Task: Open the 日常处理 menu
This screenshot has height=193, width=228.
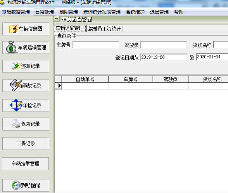Action: tap(45, 12)
